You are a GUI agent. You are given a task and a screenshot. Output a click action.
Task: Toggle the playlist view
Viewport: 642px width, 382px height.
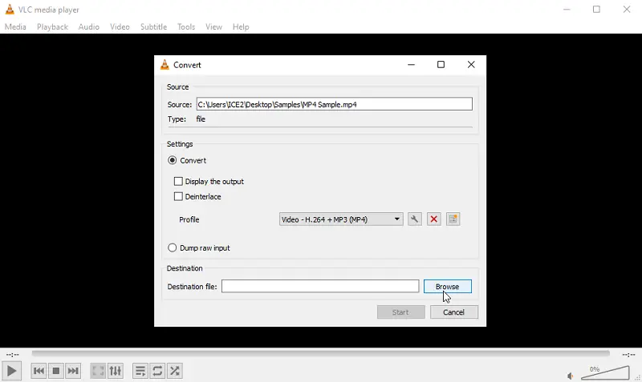click(x=140, y=371)
